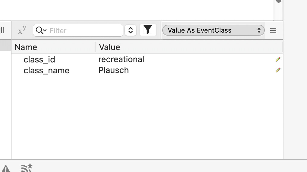Click the Plausch value cell
The width and height of the screenshot is (307, 172).
114,70
